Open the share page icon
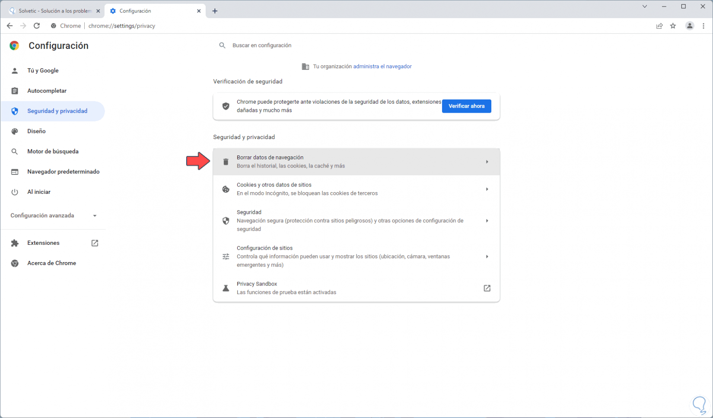 659,26
